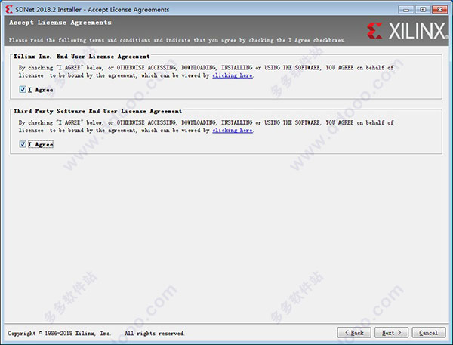Image resolution: width=453 pixels, height=345 pixels.
Task: Click 'Xilinx Inc. End User License Agreement' title
Action: (x=82, y=57)
